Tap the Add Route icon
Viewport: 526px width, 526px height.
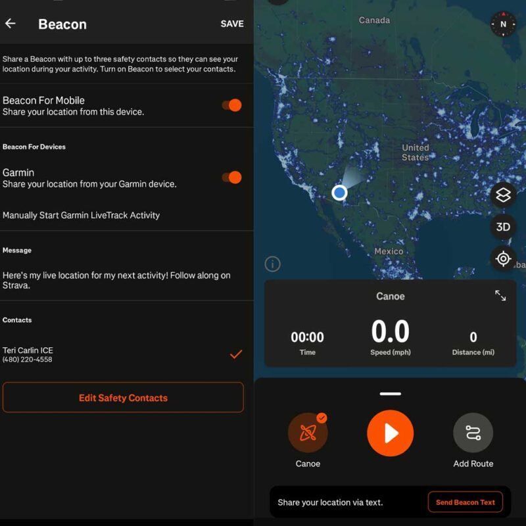[x=473, y=433]
